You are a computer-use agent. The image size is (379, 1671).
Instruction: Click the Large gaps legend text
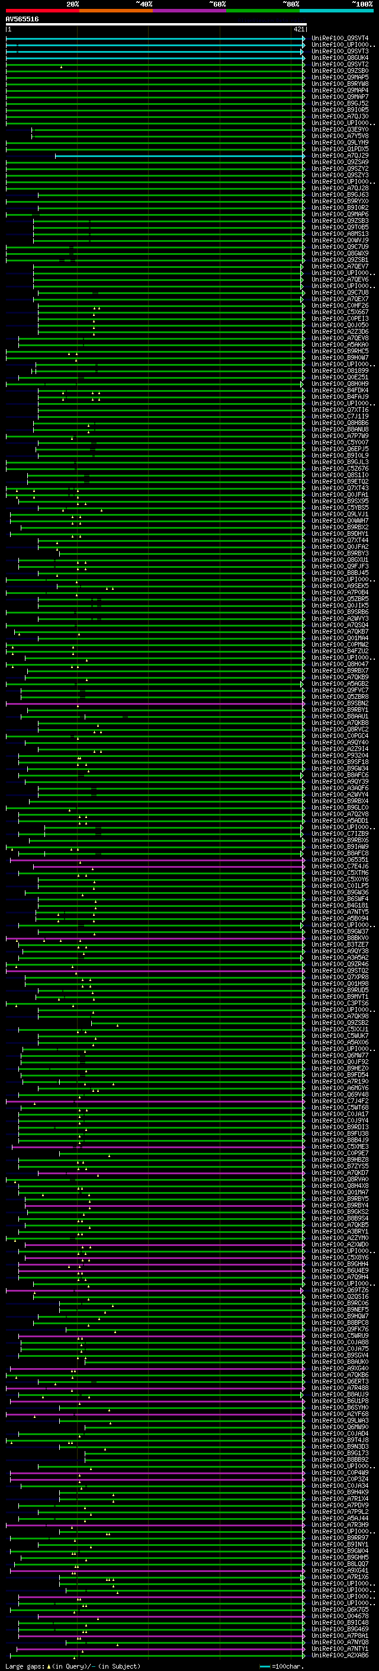[x=25, y=1666]
